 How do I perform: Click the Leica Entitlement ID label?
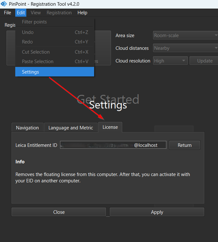pos(36,145)
